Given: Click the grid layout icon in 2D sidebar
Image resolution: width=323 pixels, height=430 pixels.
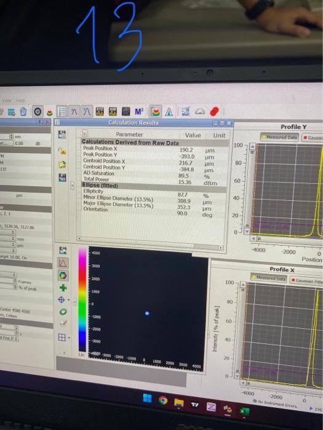Looking at the screenshot, I should coord(62,337).
